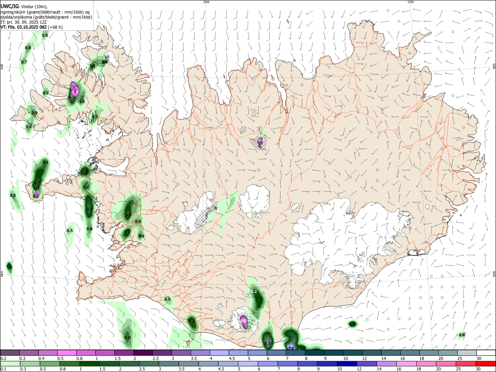496x372 pixels.
Task: Select the 4–4.5 lavender swatch in the upper scale
Action: 219,353
